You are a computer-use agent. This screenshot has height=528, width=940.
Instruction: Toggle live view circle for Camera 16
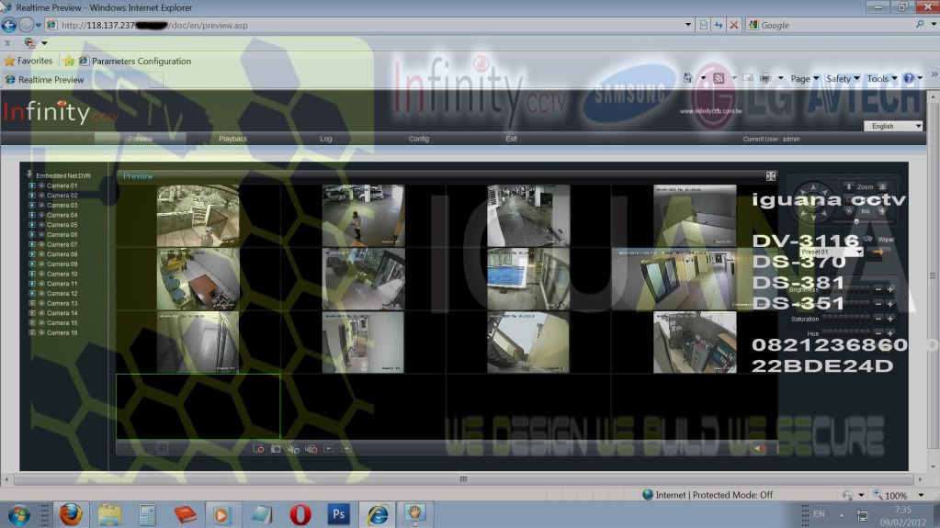point(41,332)
